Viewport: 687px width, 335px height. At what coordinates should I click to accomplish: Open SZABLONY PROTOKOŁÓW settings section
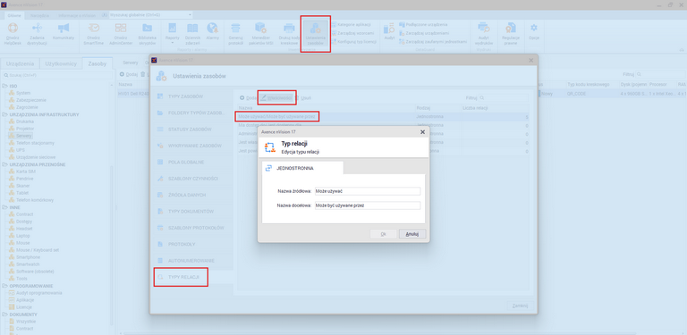point(191,228)
